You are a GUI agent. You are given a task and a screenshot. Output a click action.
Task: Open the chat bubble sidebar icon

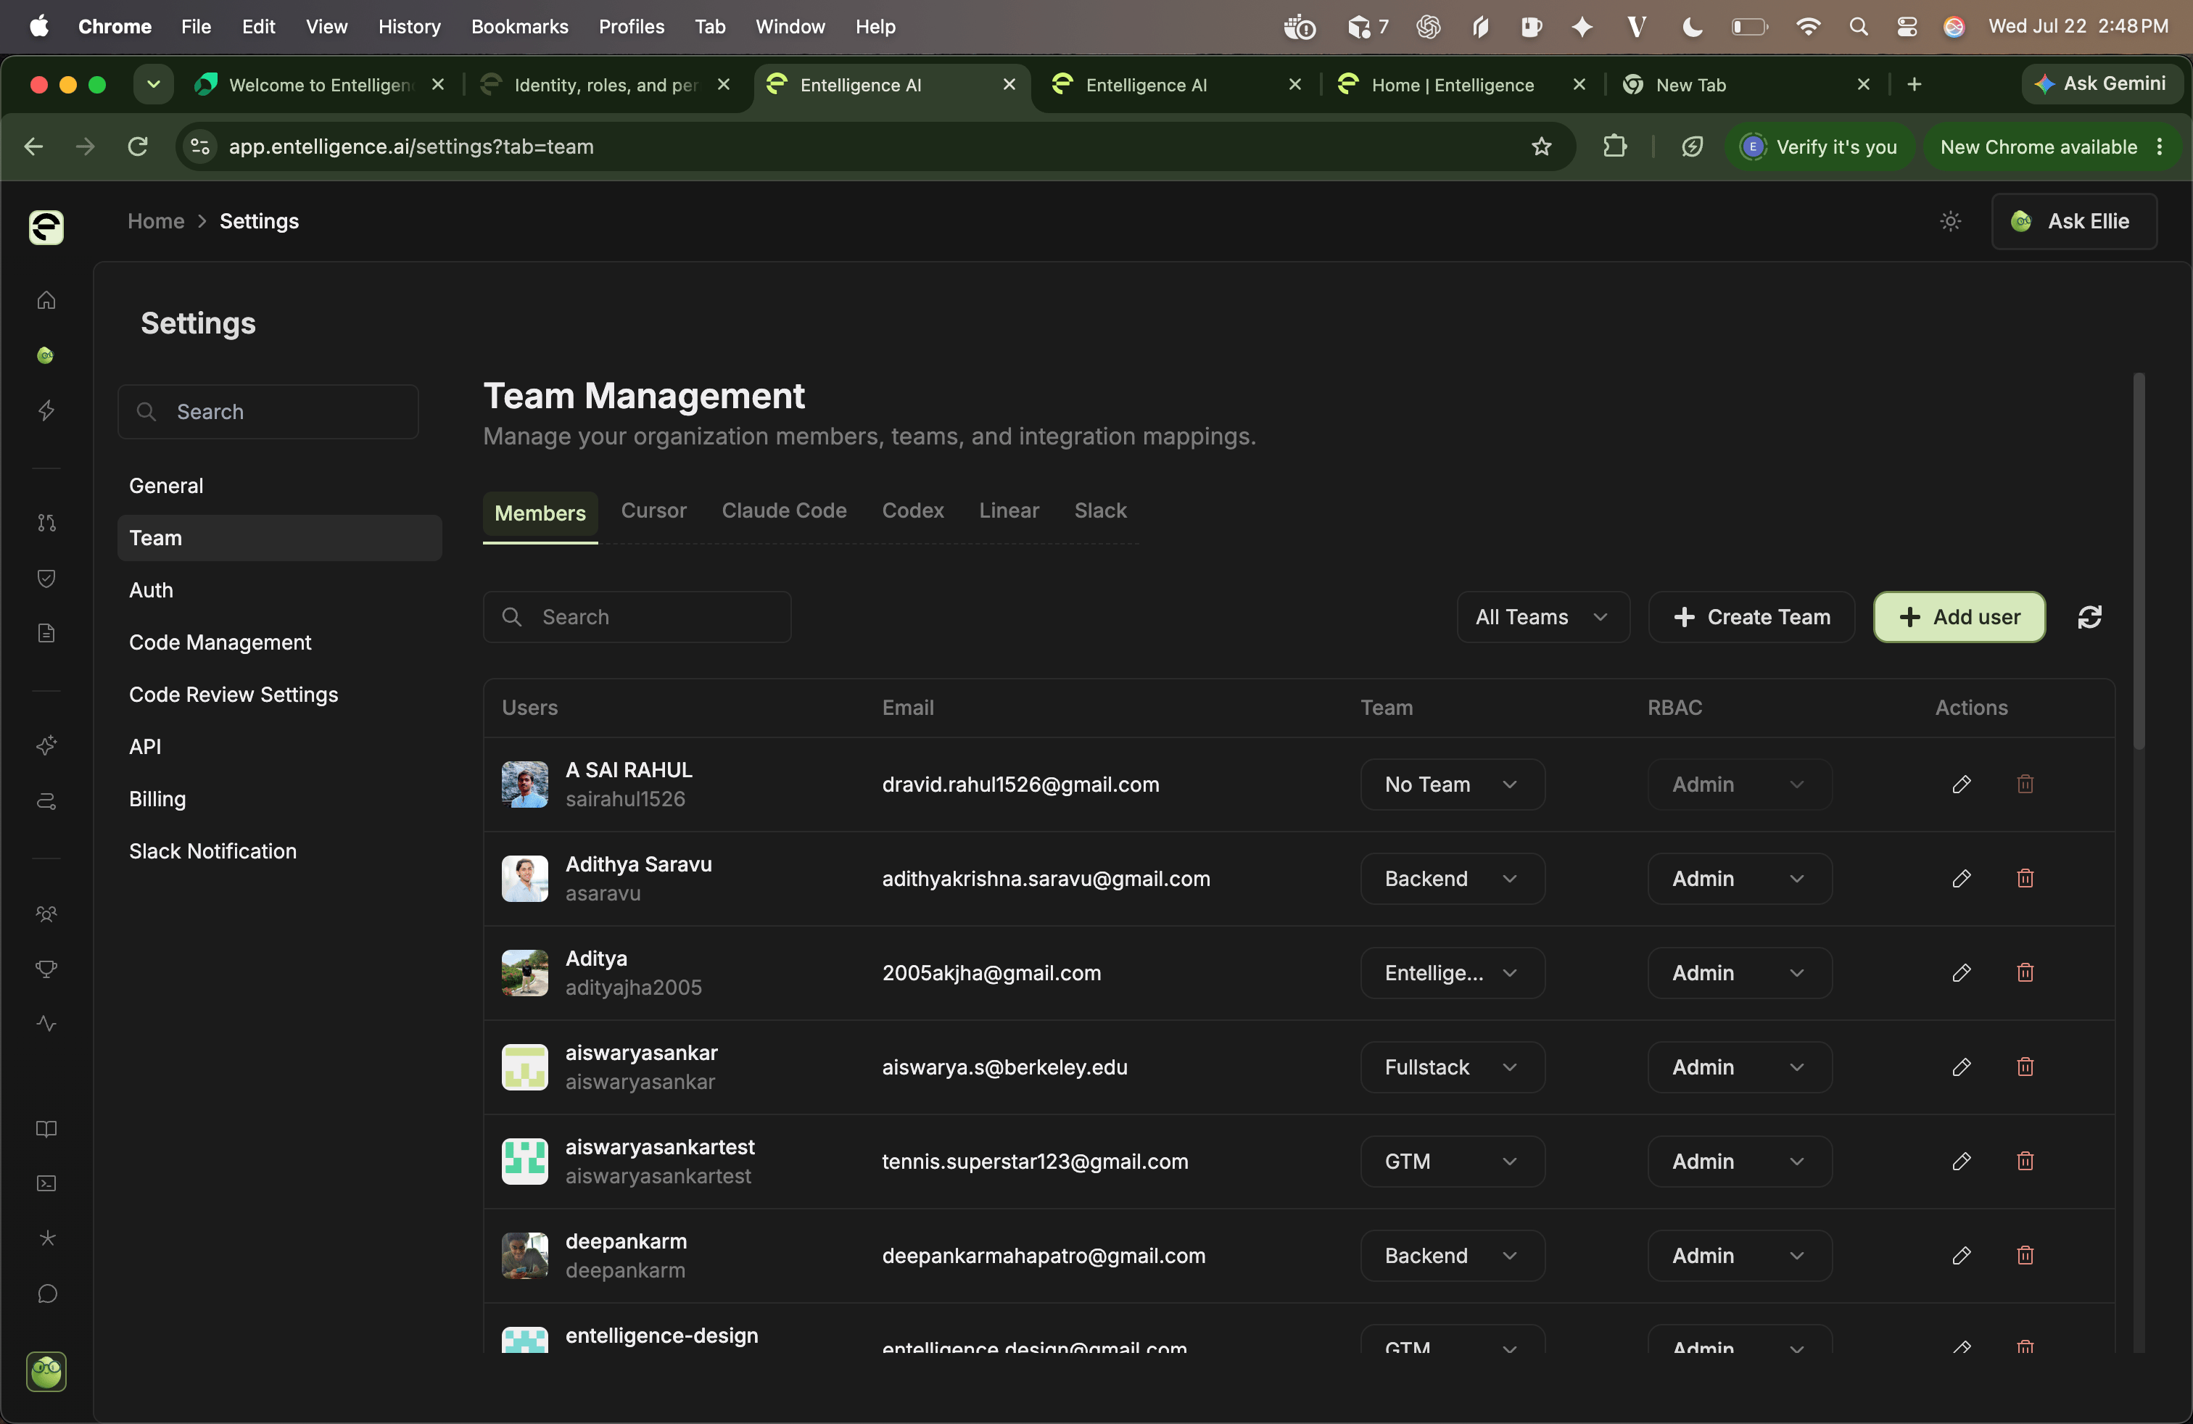point(46,1294)
